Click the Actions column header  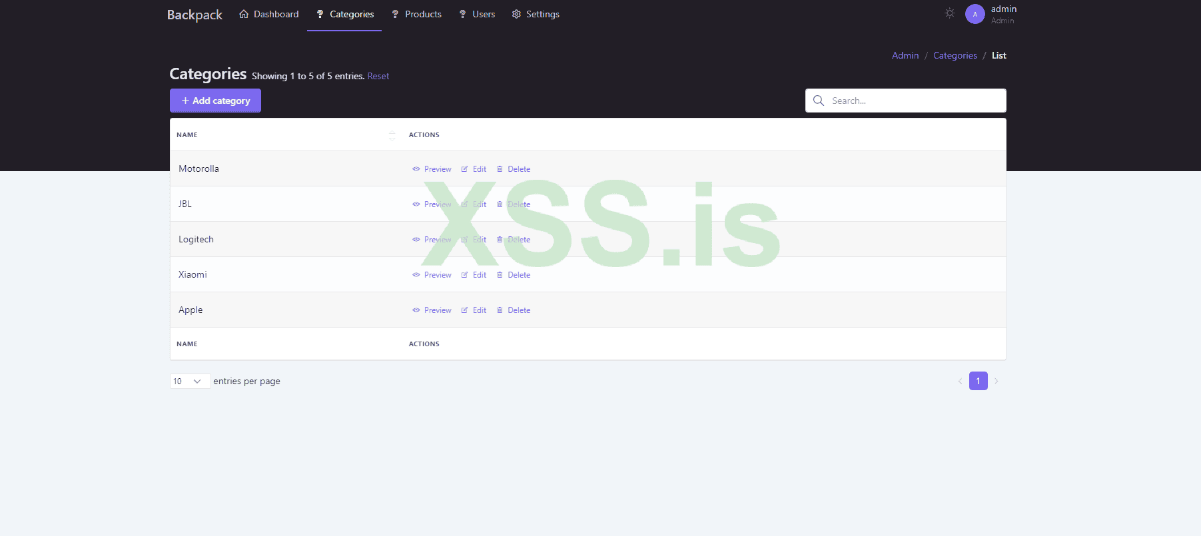pos(424,134)
